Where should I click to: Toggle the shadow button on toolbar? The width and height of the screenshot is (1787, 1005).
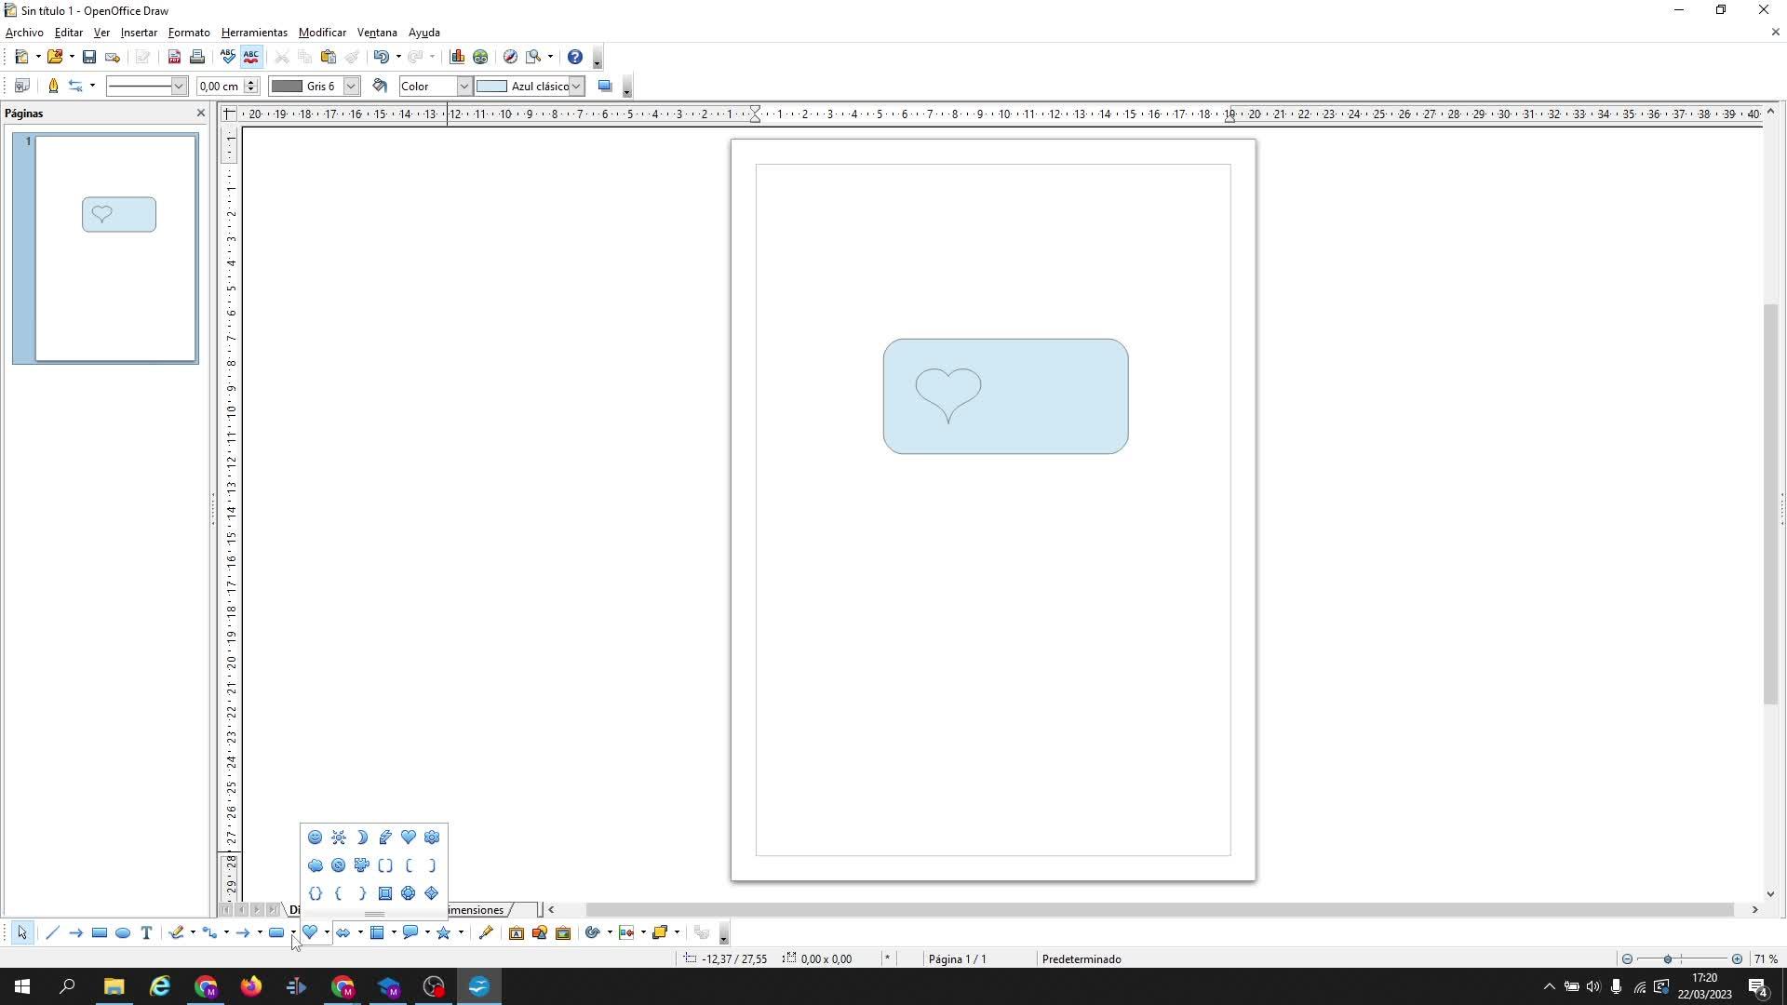[x=605, y=86]
